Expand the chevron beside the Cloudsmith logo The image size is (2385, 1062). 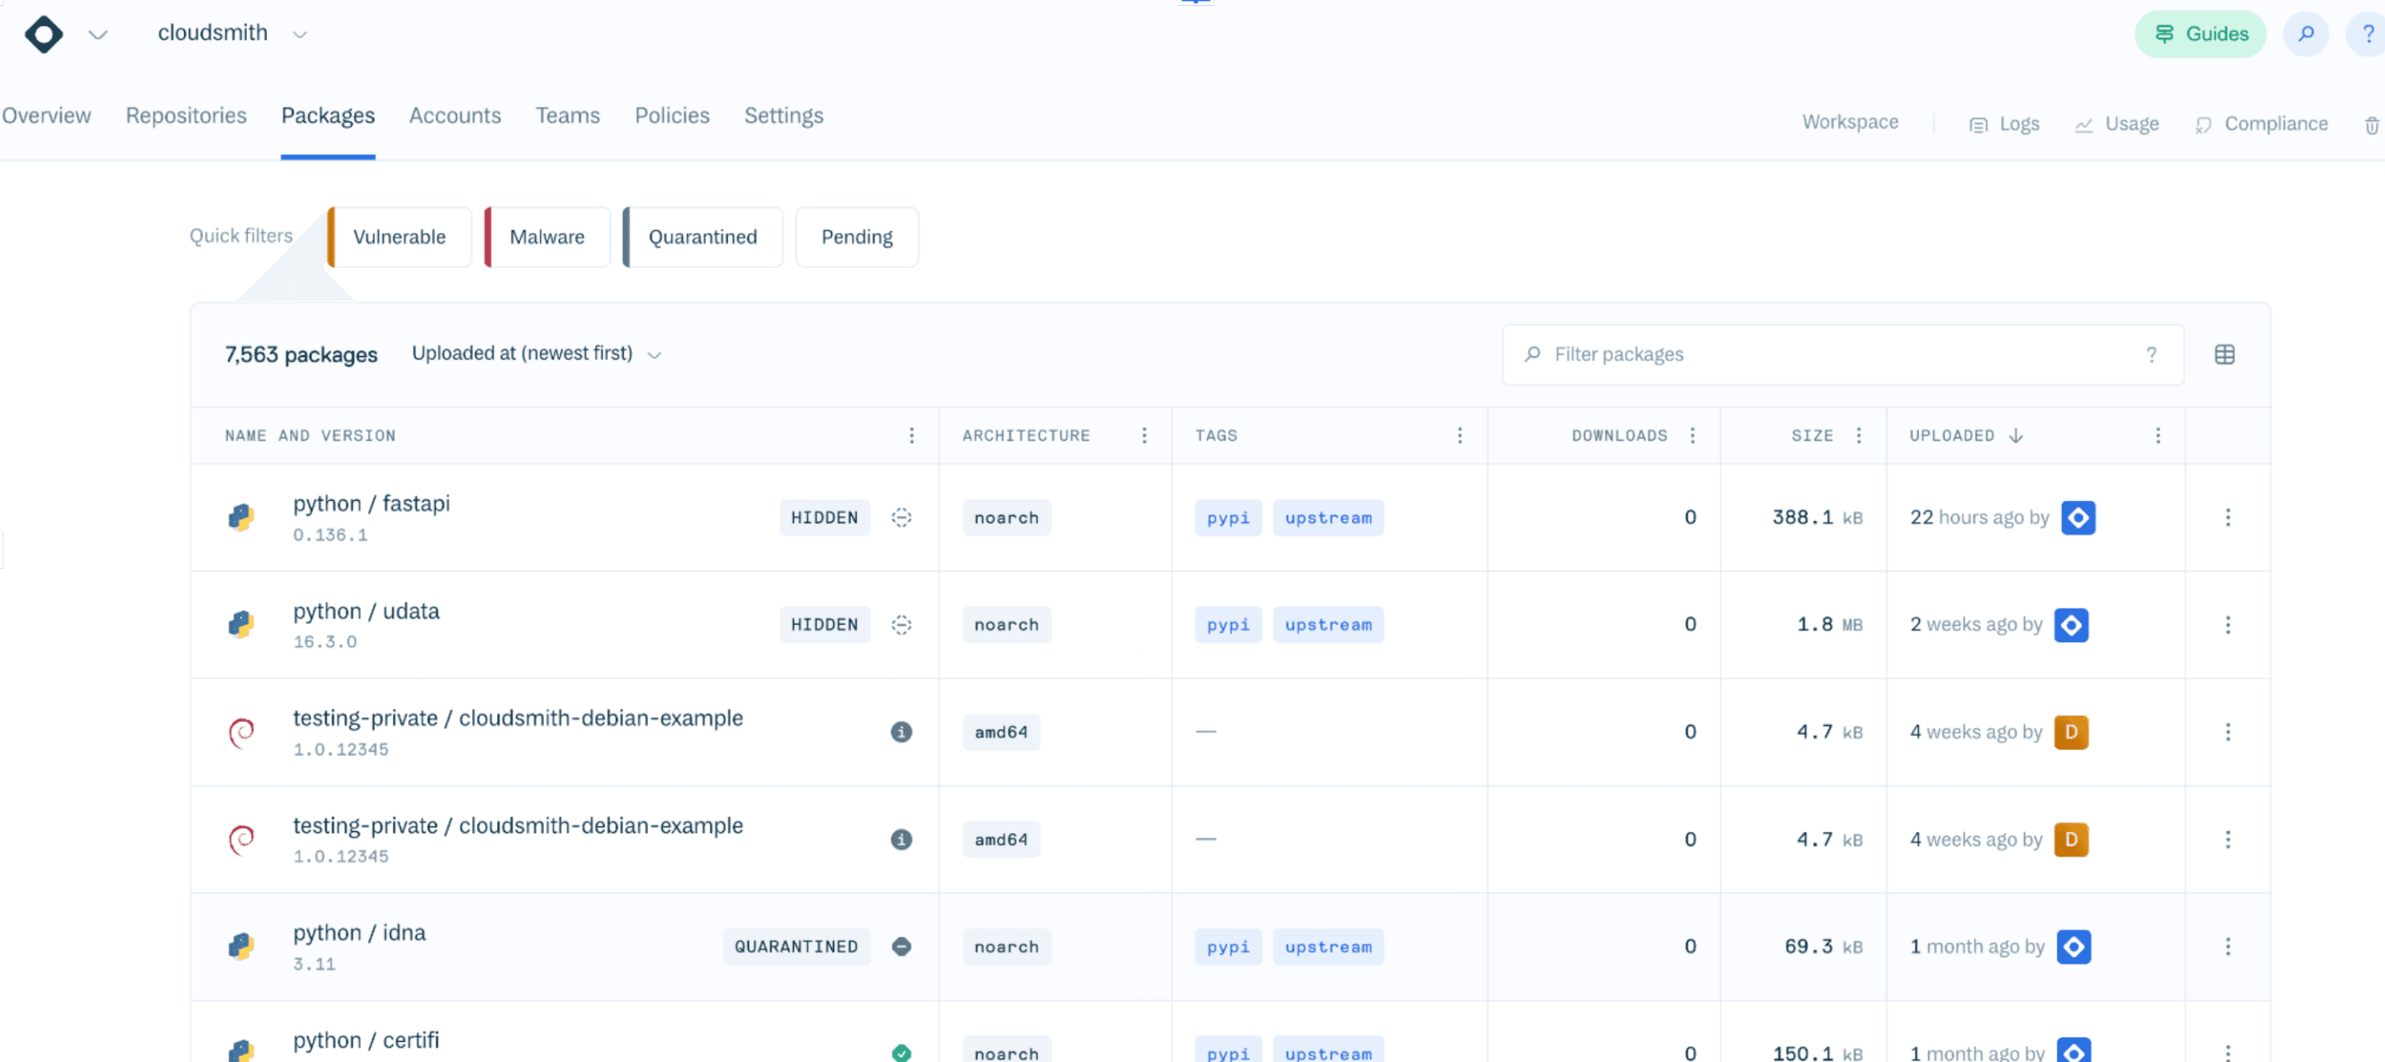click(x=98, y=35)
